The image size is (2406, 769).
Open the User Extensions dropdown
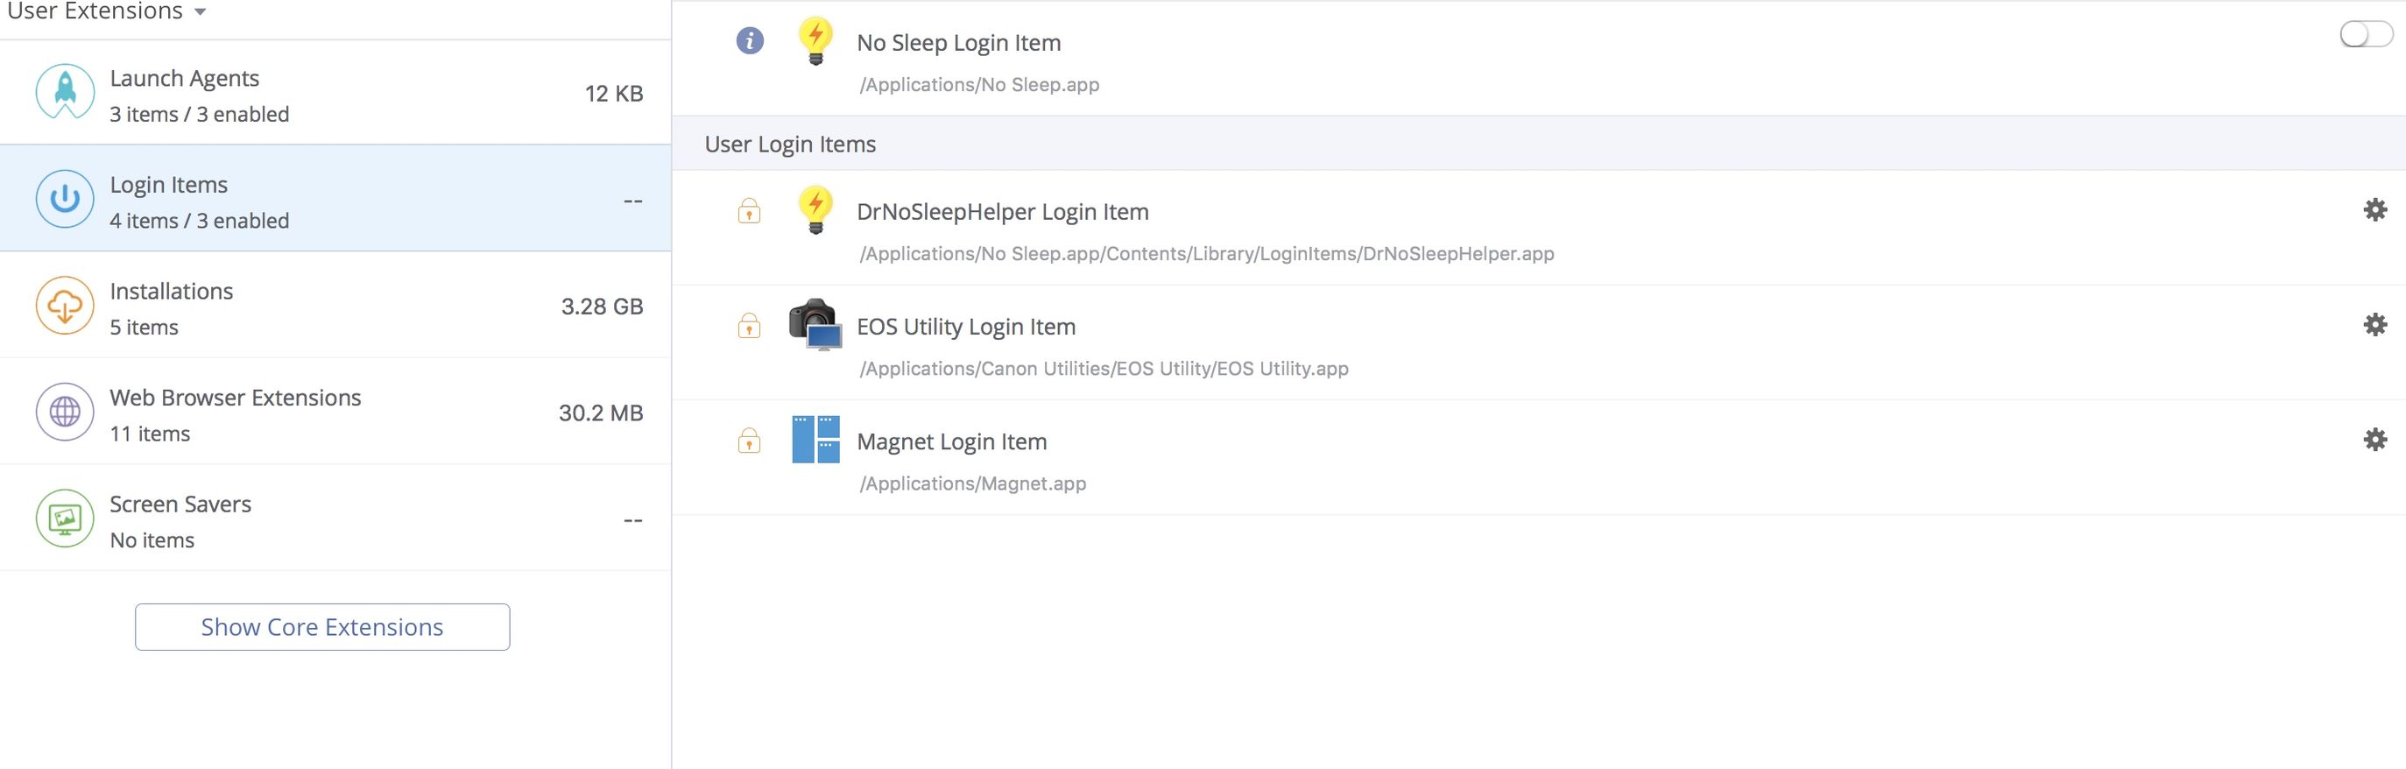coord(106,11)
